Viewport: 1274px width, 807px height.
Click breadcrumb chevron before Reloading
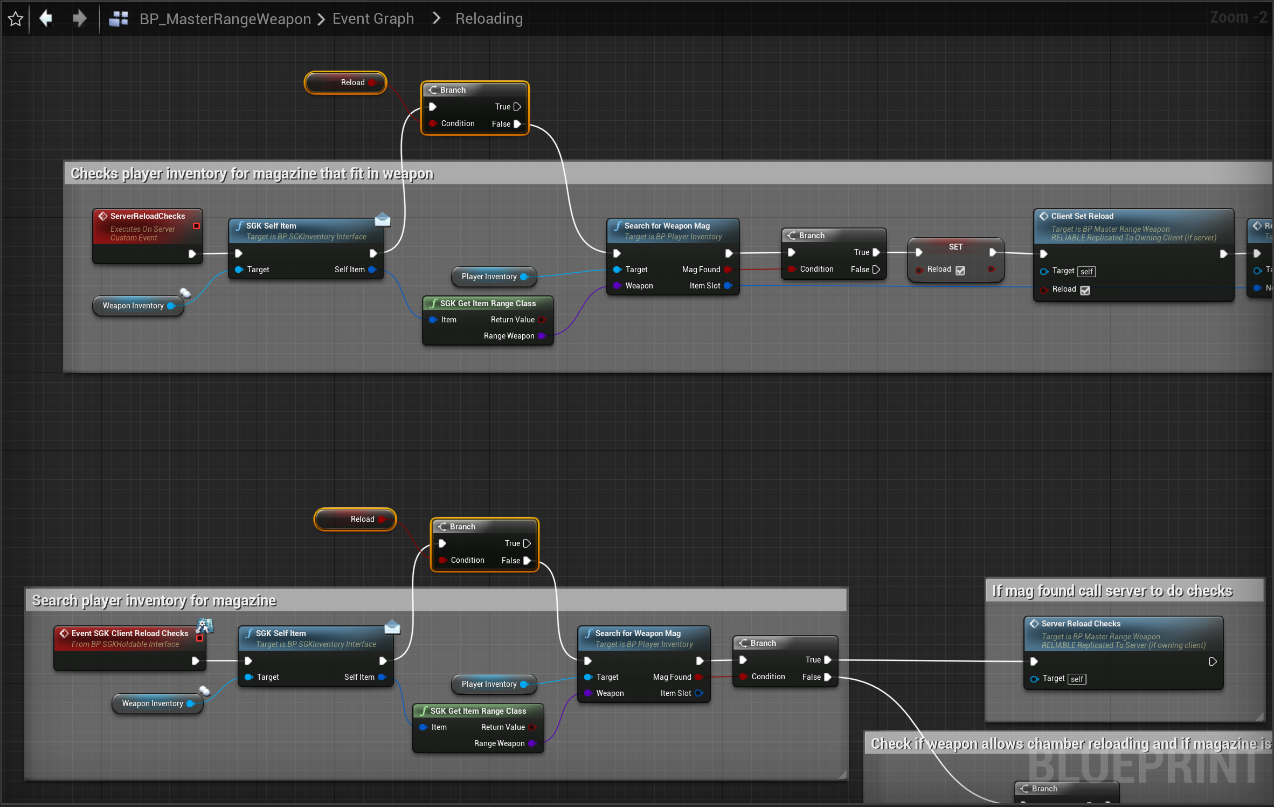coord(437,19)
